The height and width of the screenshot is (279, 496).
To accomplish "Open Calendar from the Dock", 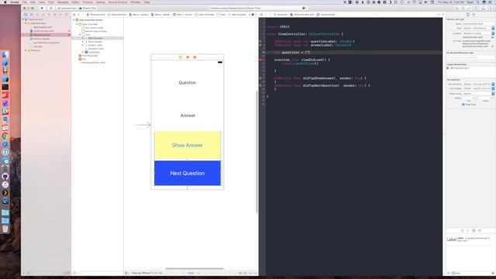I will 5,128.
